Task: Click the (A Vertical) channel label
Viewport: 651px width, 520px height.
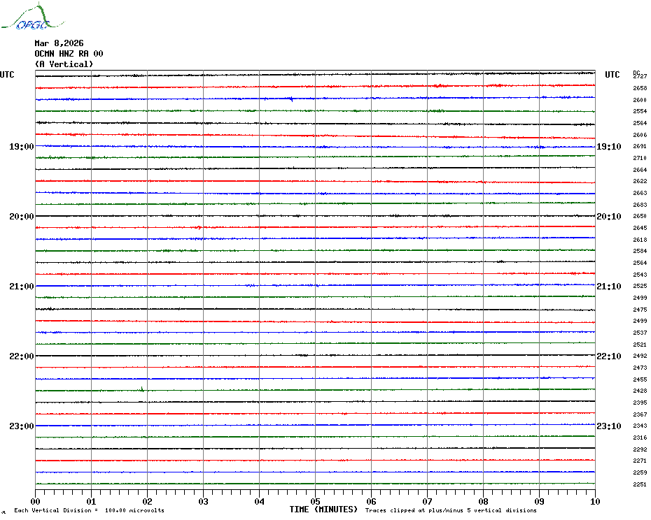Action: click(64, 64)
